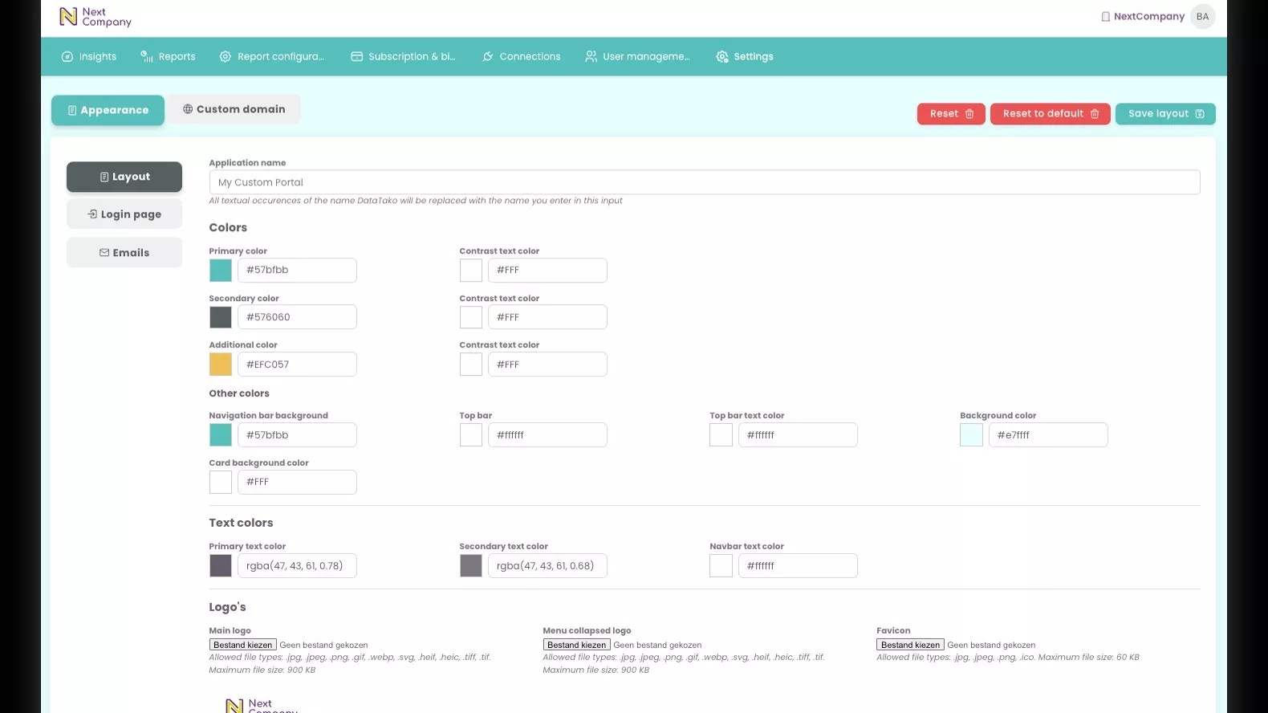
Task: Click Reset to default button
Action: pos(1050,114)
